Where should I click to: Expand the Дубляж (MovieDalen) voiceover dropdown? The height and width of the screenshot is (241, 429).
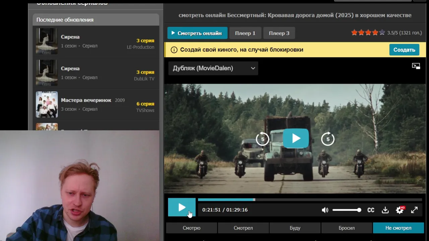(x=213, y=68)
